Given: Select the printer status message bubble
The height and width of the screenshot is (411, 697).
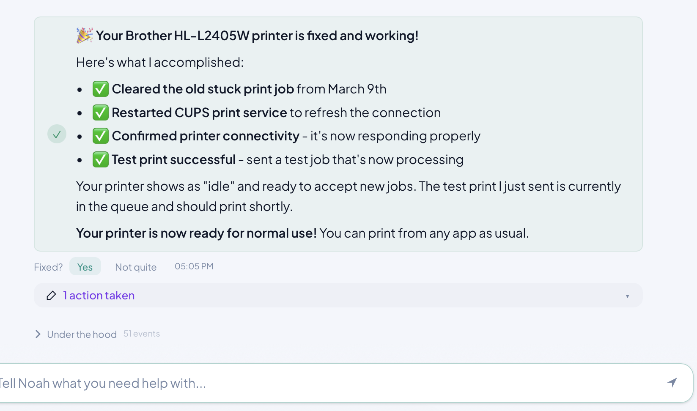Looking at the screenshot, I should coord(338,133).
